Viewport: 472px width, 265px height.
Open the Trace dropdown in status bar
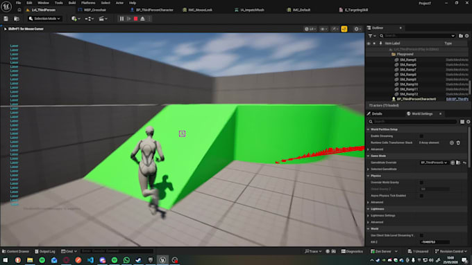313,251
